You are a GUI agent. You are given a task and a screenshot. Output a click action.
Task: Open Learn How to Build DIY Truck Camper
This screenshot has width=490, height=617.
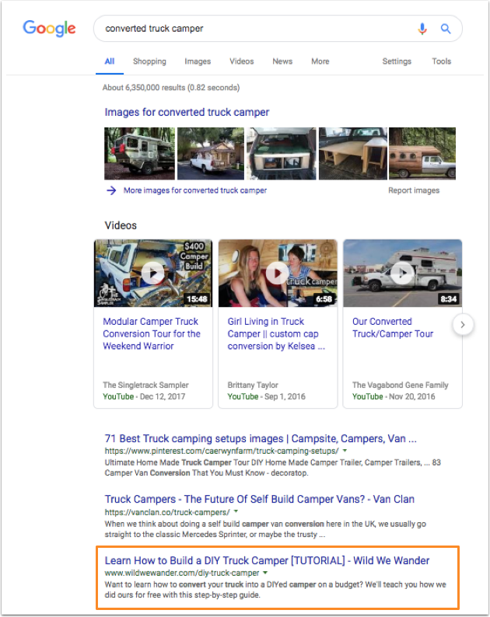click(267, 560)
